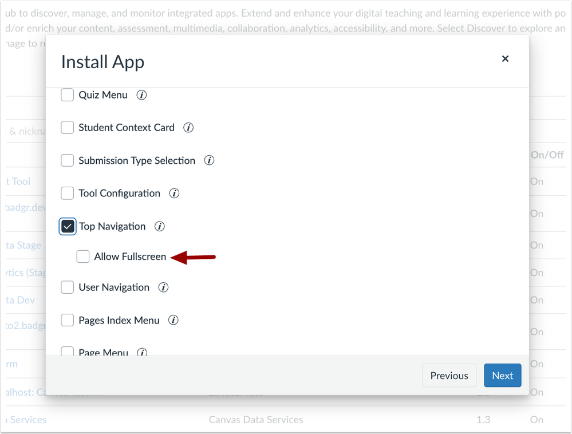Click Tool Configuration info icon
This screenshot has height=434, width=572.
tap(175, 194)
